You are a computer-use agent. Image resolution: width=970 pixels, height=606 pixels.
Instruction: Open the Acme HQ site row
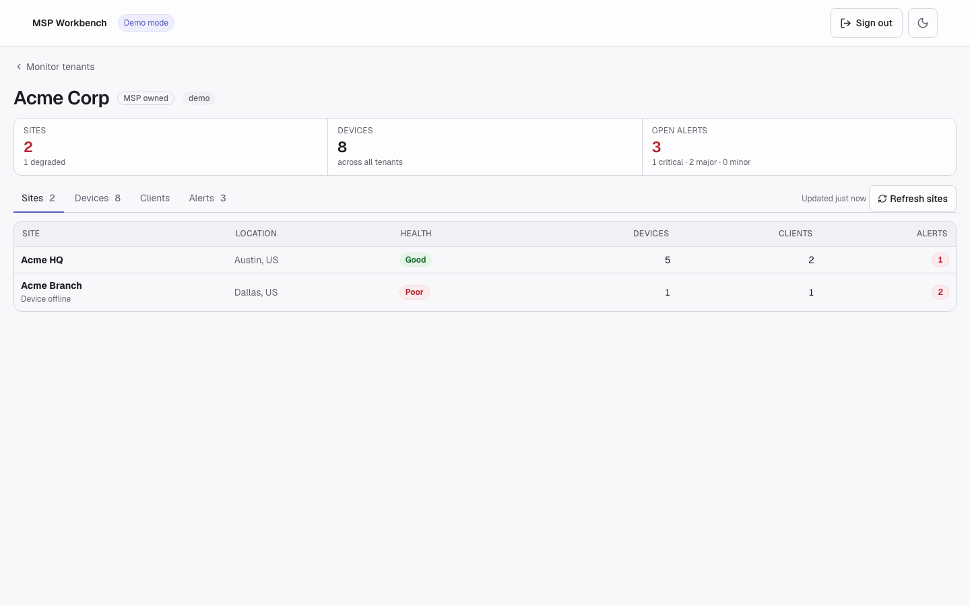(x=485, y=260)
